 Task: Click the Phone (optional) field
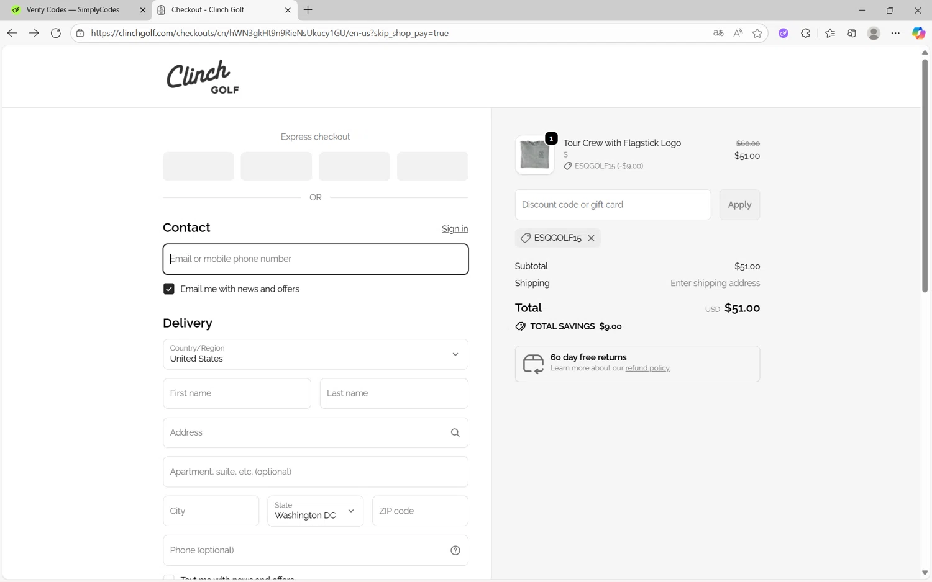tap(316, 550)
